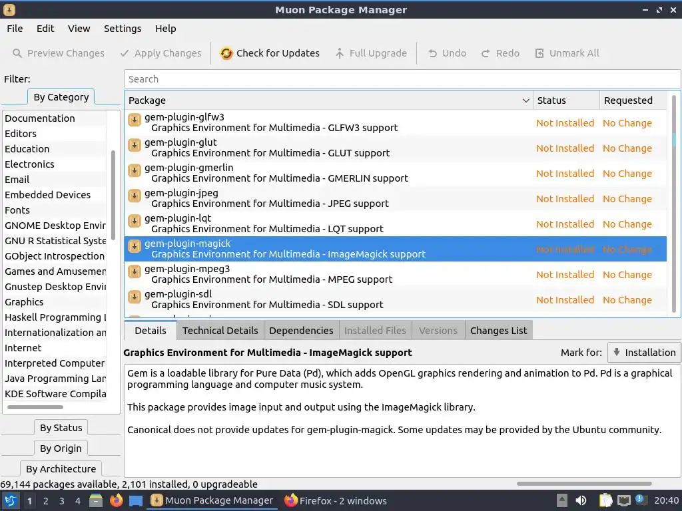Click the Check for Updates toolbar icon
682x511 pixels.
coord(226,53)
